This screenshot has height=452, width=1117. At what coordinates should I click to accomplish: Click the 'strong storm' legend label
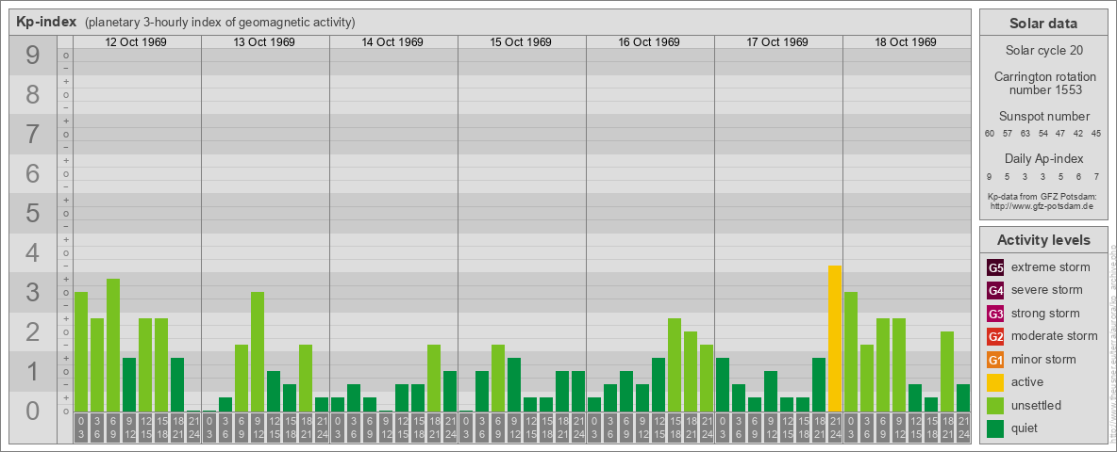click(x=1045, y=314)
